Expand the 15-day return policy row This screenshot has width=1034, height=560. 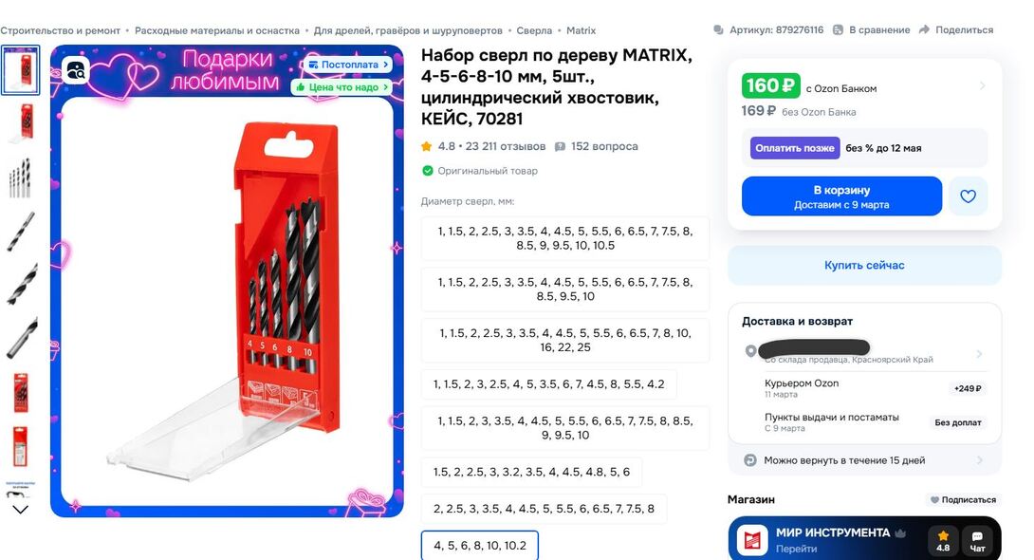coord(864,460)
